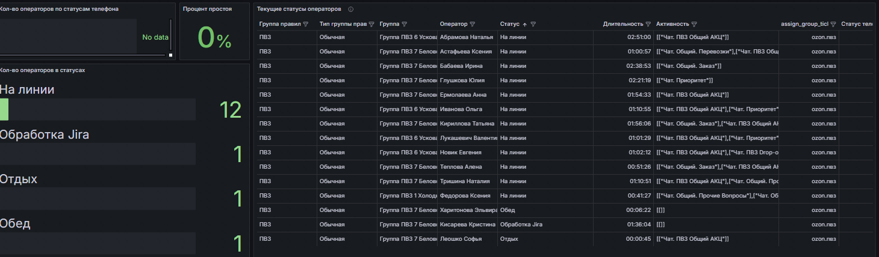This screenshot has width=879, height=257.
Task: Select operator Абрамова Наталья cell
Action: click(x=467, y=37)
